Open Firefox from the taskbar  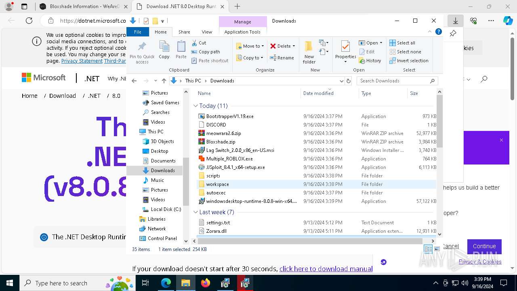tap(205, 283)
